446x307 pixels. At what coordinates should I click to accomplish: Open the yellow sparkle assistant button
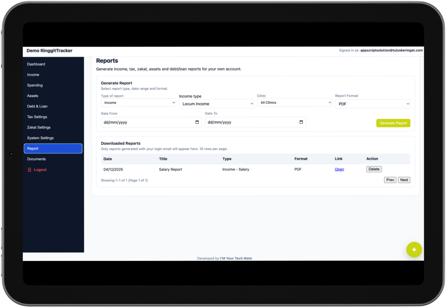[x=414, y=250]
